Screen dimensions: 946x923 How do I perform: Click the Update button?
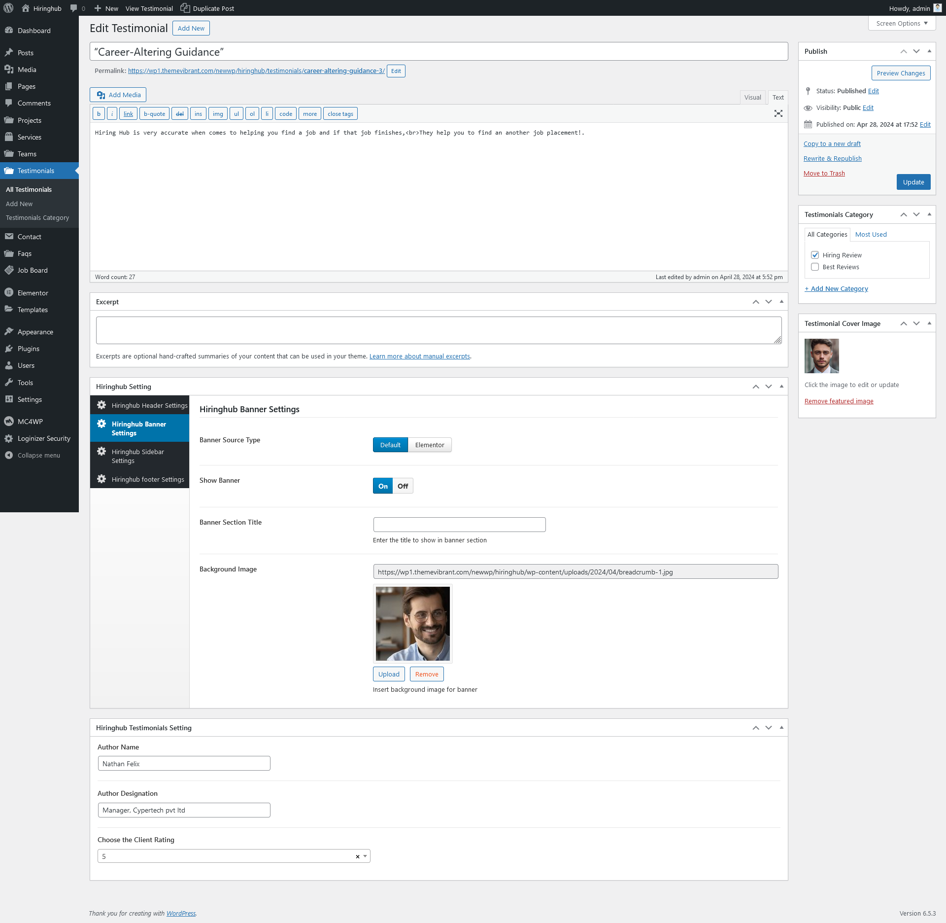[x=913, y=182]
